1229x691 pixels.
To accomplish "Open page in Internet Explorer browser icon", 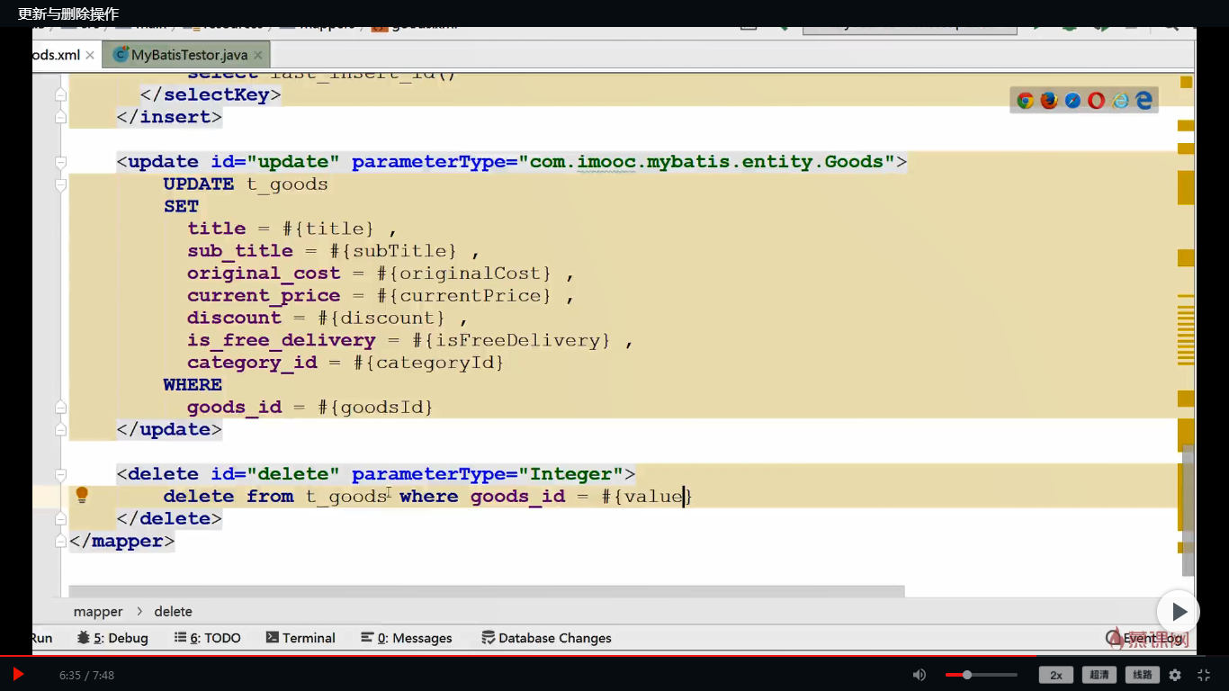I will coord(1120,101).
